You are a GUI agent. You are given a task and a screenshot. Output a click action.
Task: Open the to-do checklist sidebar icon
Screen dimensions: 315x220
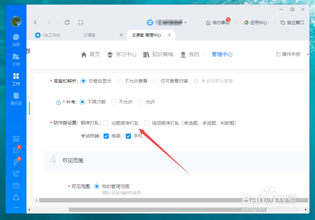coord(16,150)
